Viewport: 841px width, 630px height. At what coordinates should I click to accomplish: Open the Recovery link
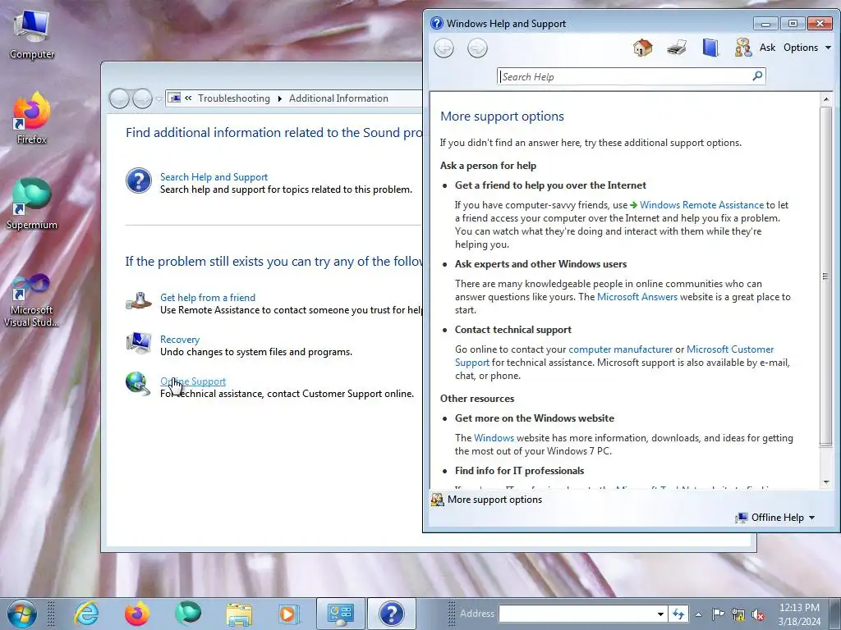point(180,340)
